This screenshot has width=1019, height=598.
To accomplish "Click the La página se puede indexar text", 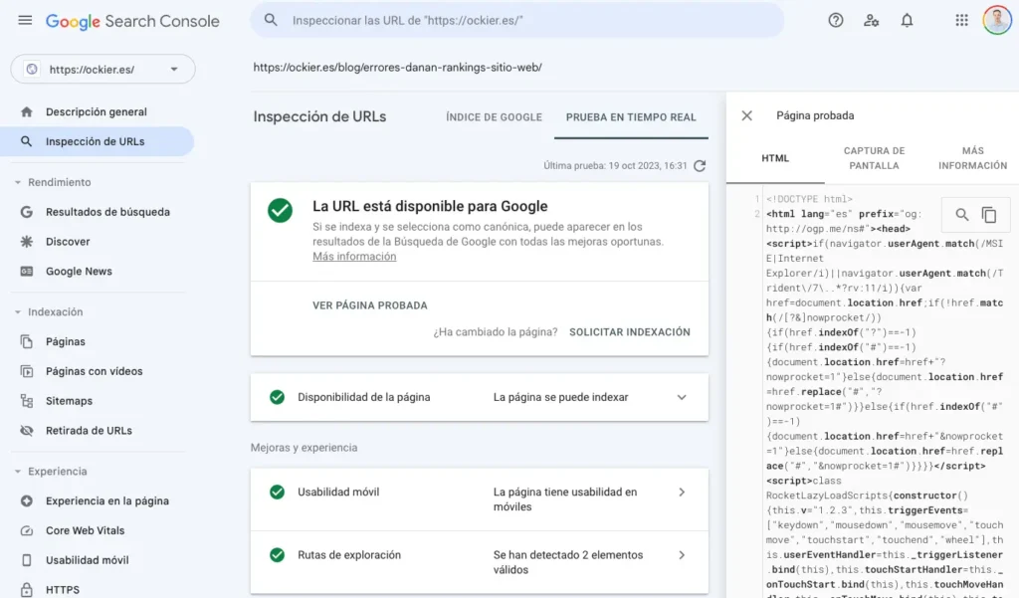I will click(561, 397).
